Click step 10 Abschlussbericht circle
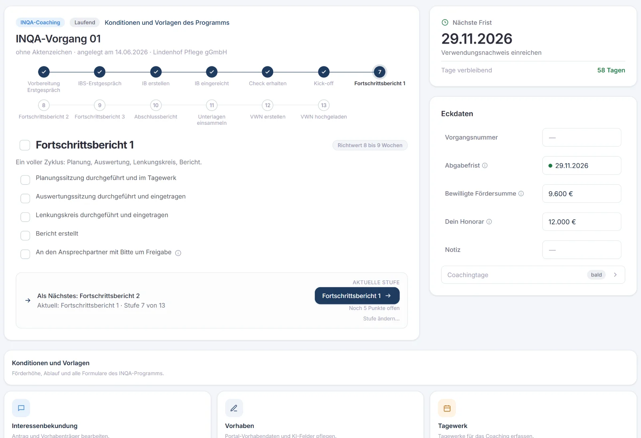 point(156,105)
